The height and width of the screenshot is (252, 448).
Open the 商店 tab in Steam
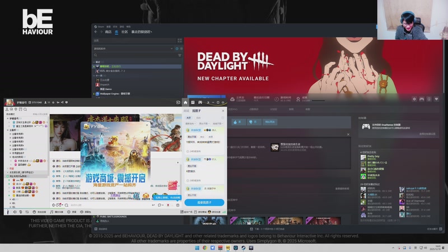(x=108, y=32)
